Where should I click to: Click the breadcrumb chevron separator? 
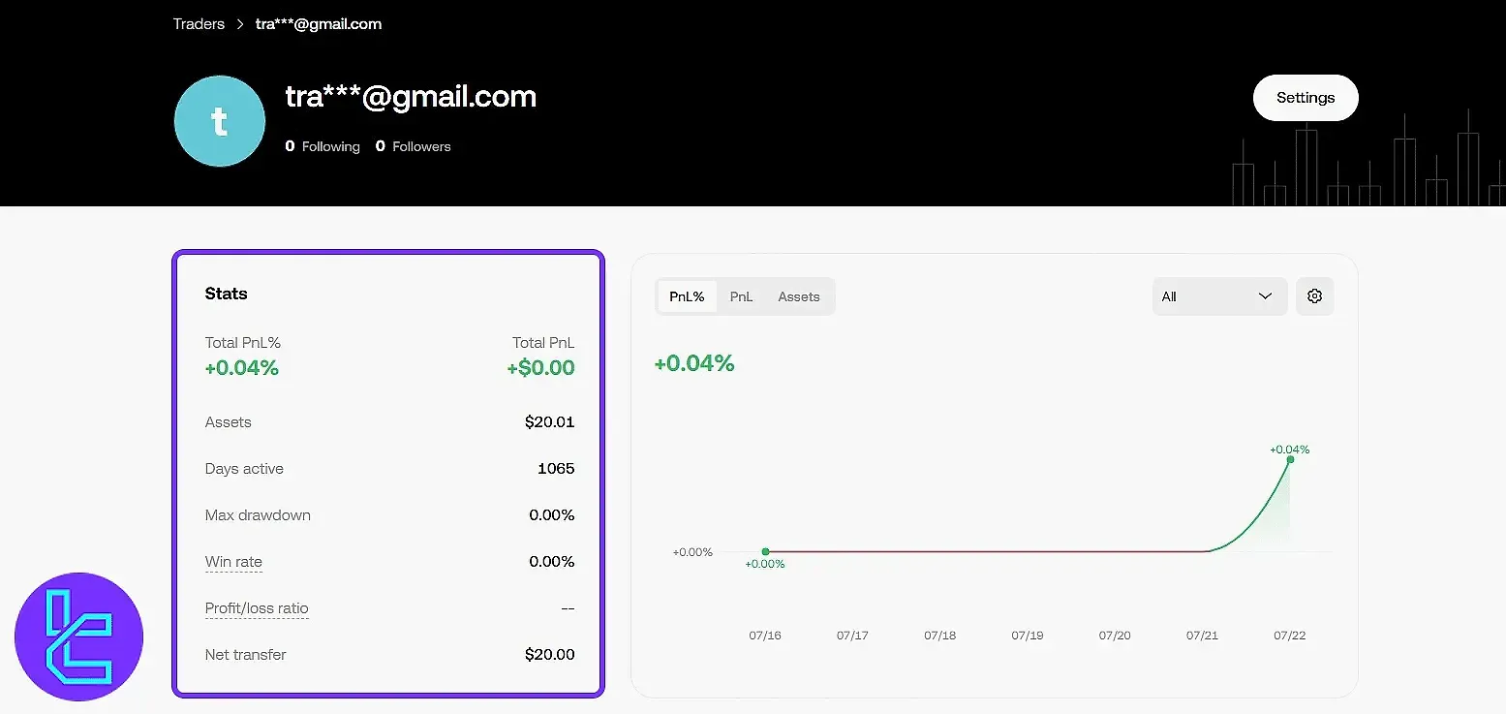(240, 24)
